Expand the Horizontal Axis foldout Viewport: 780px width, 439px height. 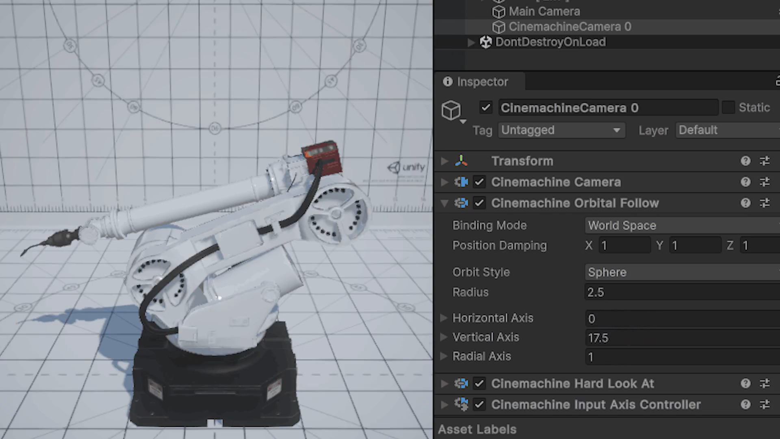444,318
